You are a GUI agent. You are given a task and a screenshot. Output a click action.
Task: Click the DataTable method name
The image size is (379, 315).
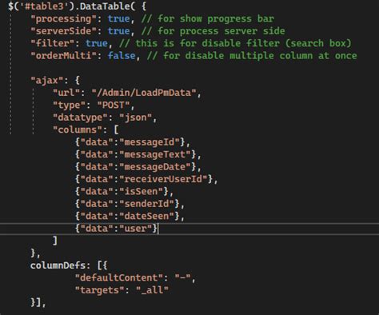pyautogui.click(x=105, y=6)
